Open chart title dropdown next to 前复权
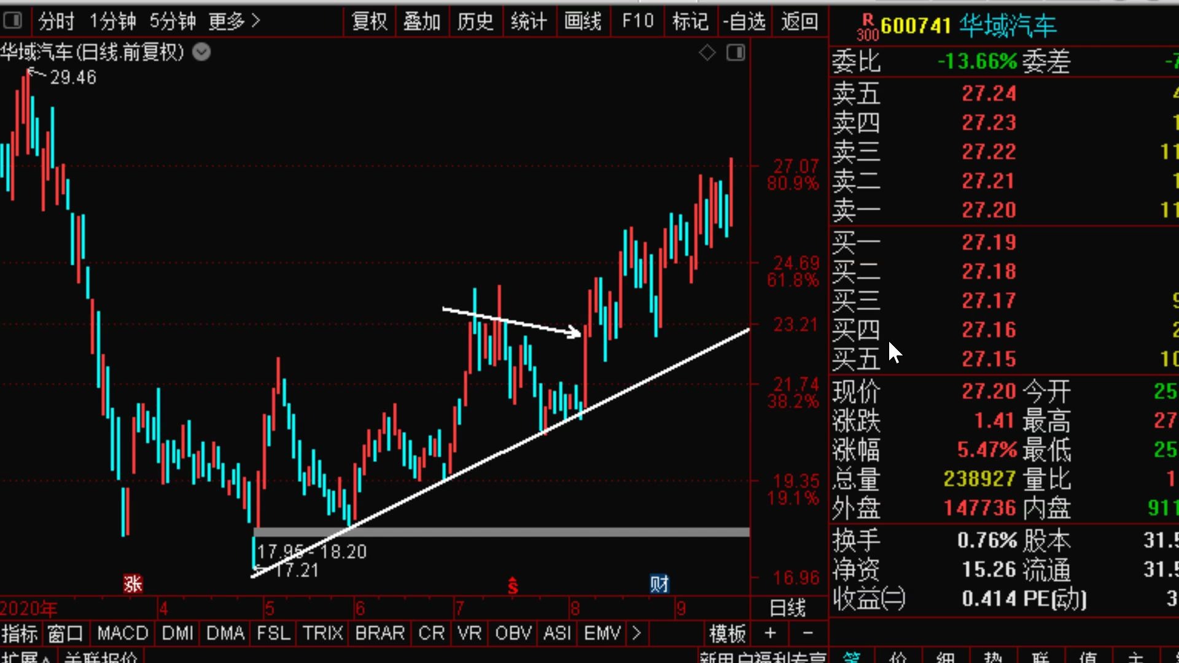Image resolution: width=1179 pixels, height=663 pixels. [x=201, y=52]
